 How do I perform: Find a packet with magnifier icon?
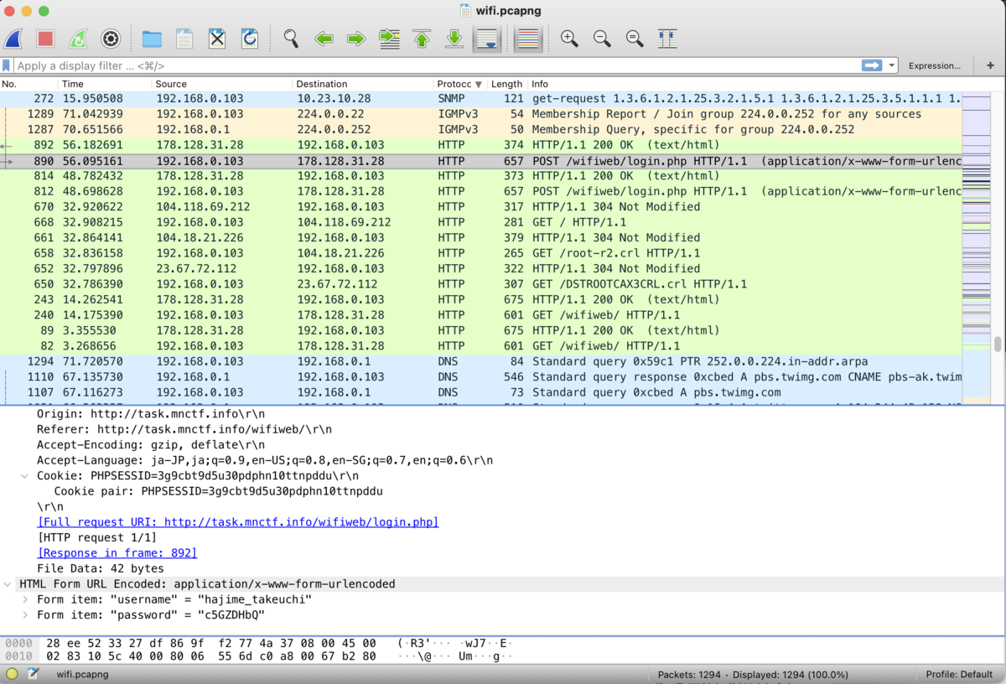[291, 39]
